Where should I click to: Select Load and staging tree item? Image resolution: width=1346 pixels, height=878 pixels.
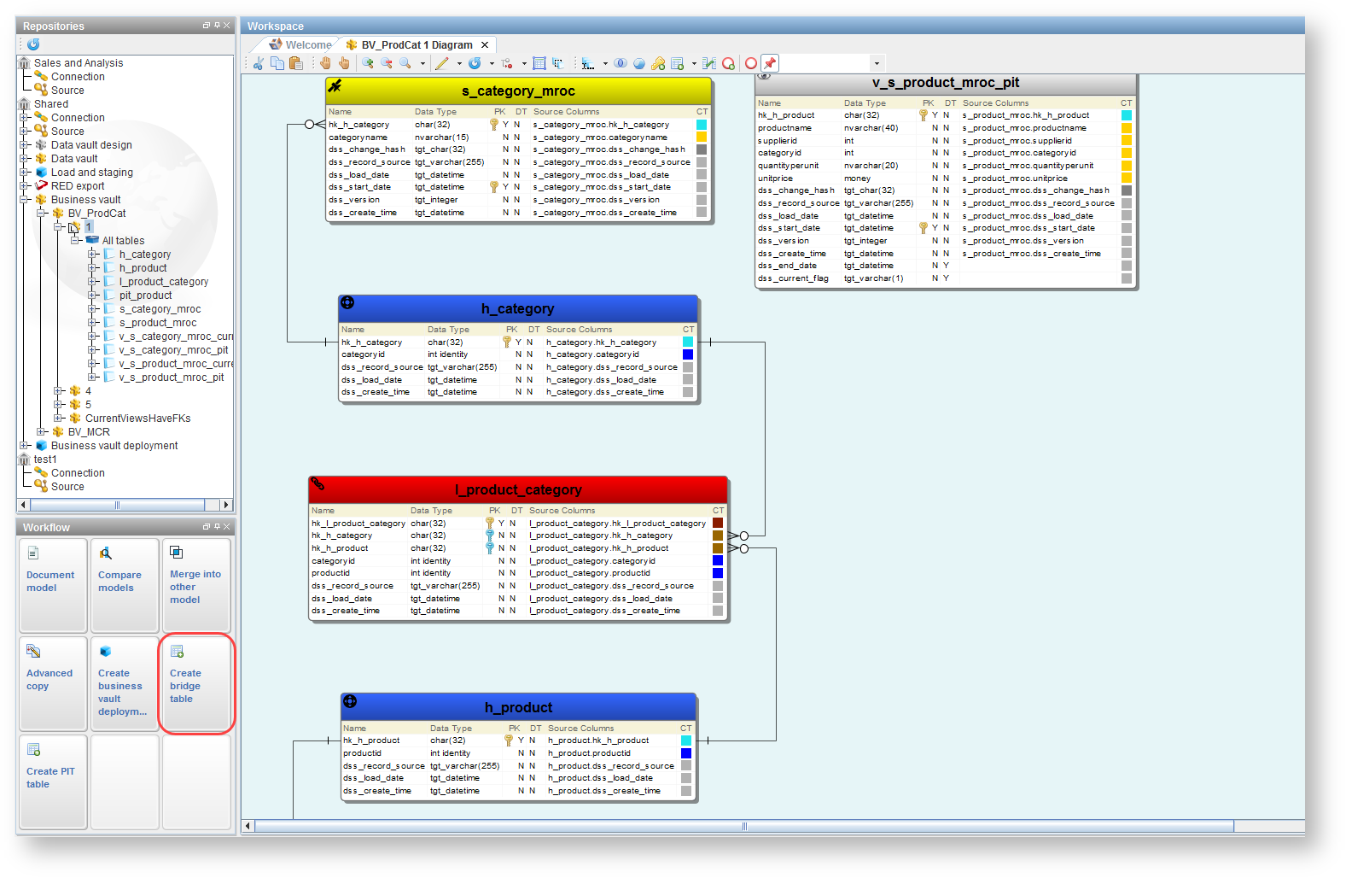click(x=92, y=173)
